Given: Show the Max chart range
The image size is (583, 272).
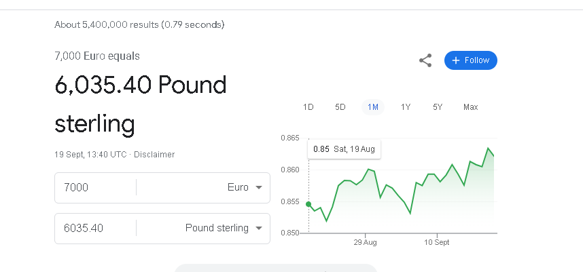Looking at the screenshot, I should tap(471, 107).
